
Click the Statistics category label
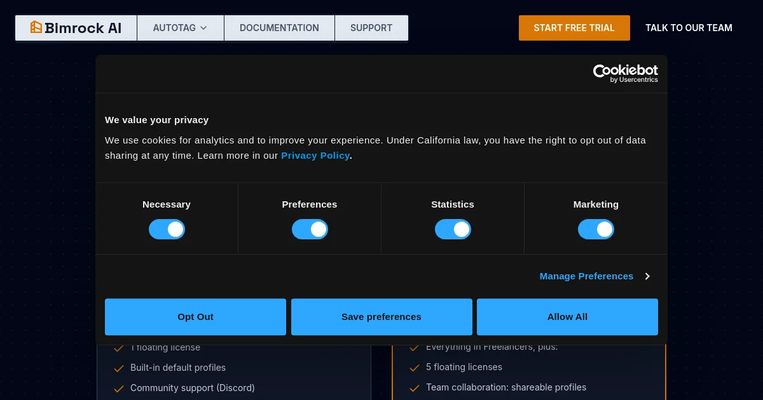tap(453, 204)
